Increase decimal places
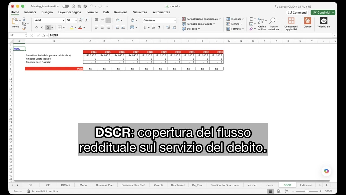Viewport: 346px width, 195px height. [x=168, y=27]
